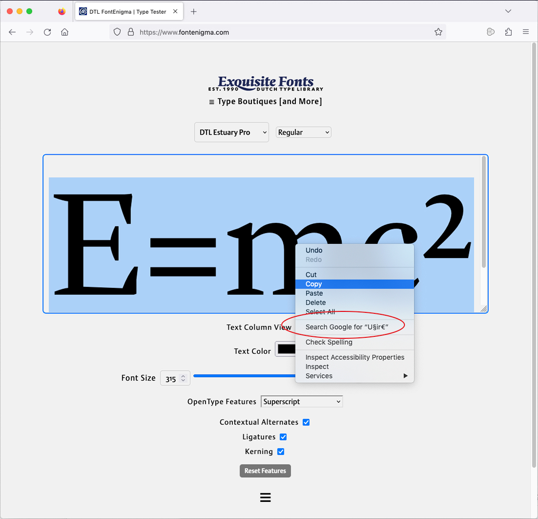
Task: Click the Text Column View label
Action: tap(259, 328)
